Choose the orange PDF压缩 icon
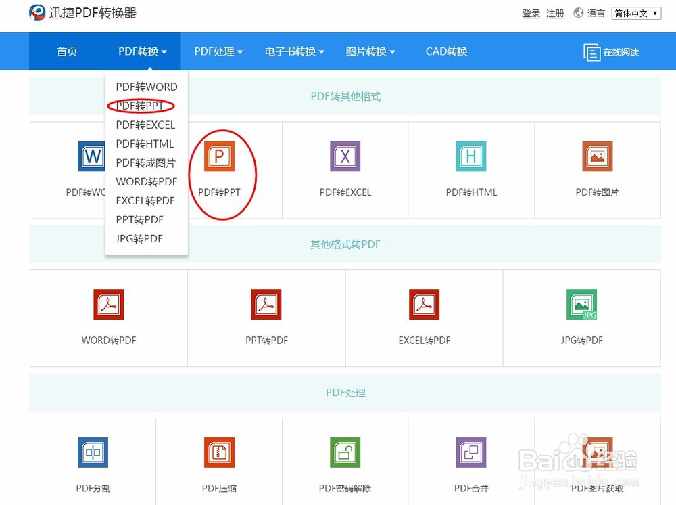The height and width of the screenshot is (505, 676). [x=219, y=452]
